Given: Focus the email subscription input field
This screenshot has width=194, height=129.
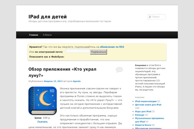Looking at the screenshot, I should 78,51.
